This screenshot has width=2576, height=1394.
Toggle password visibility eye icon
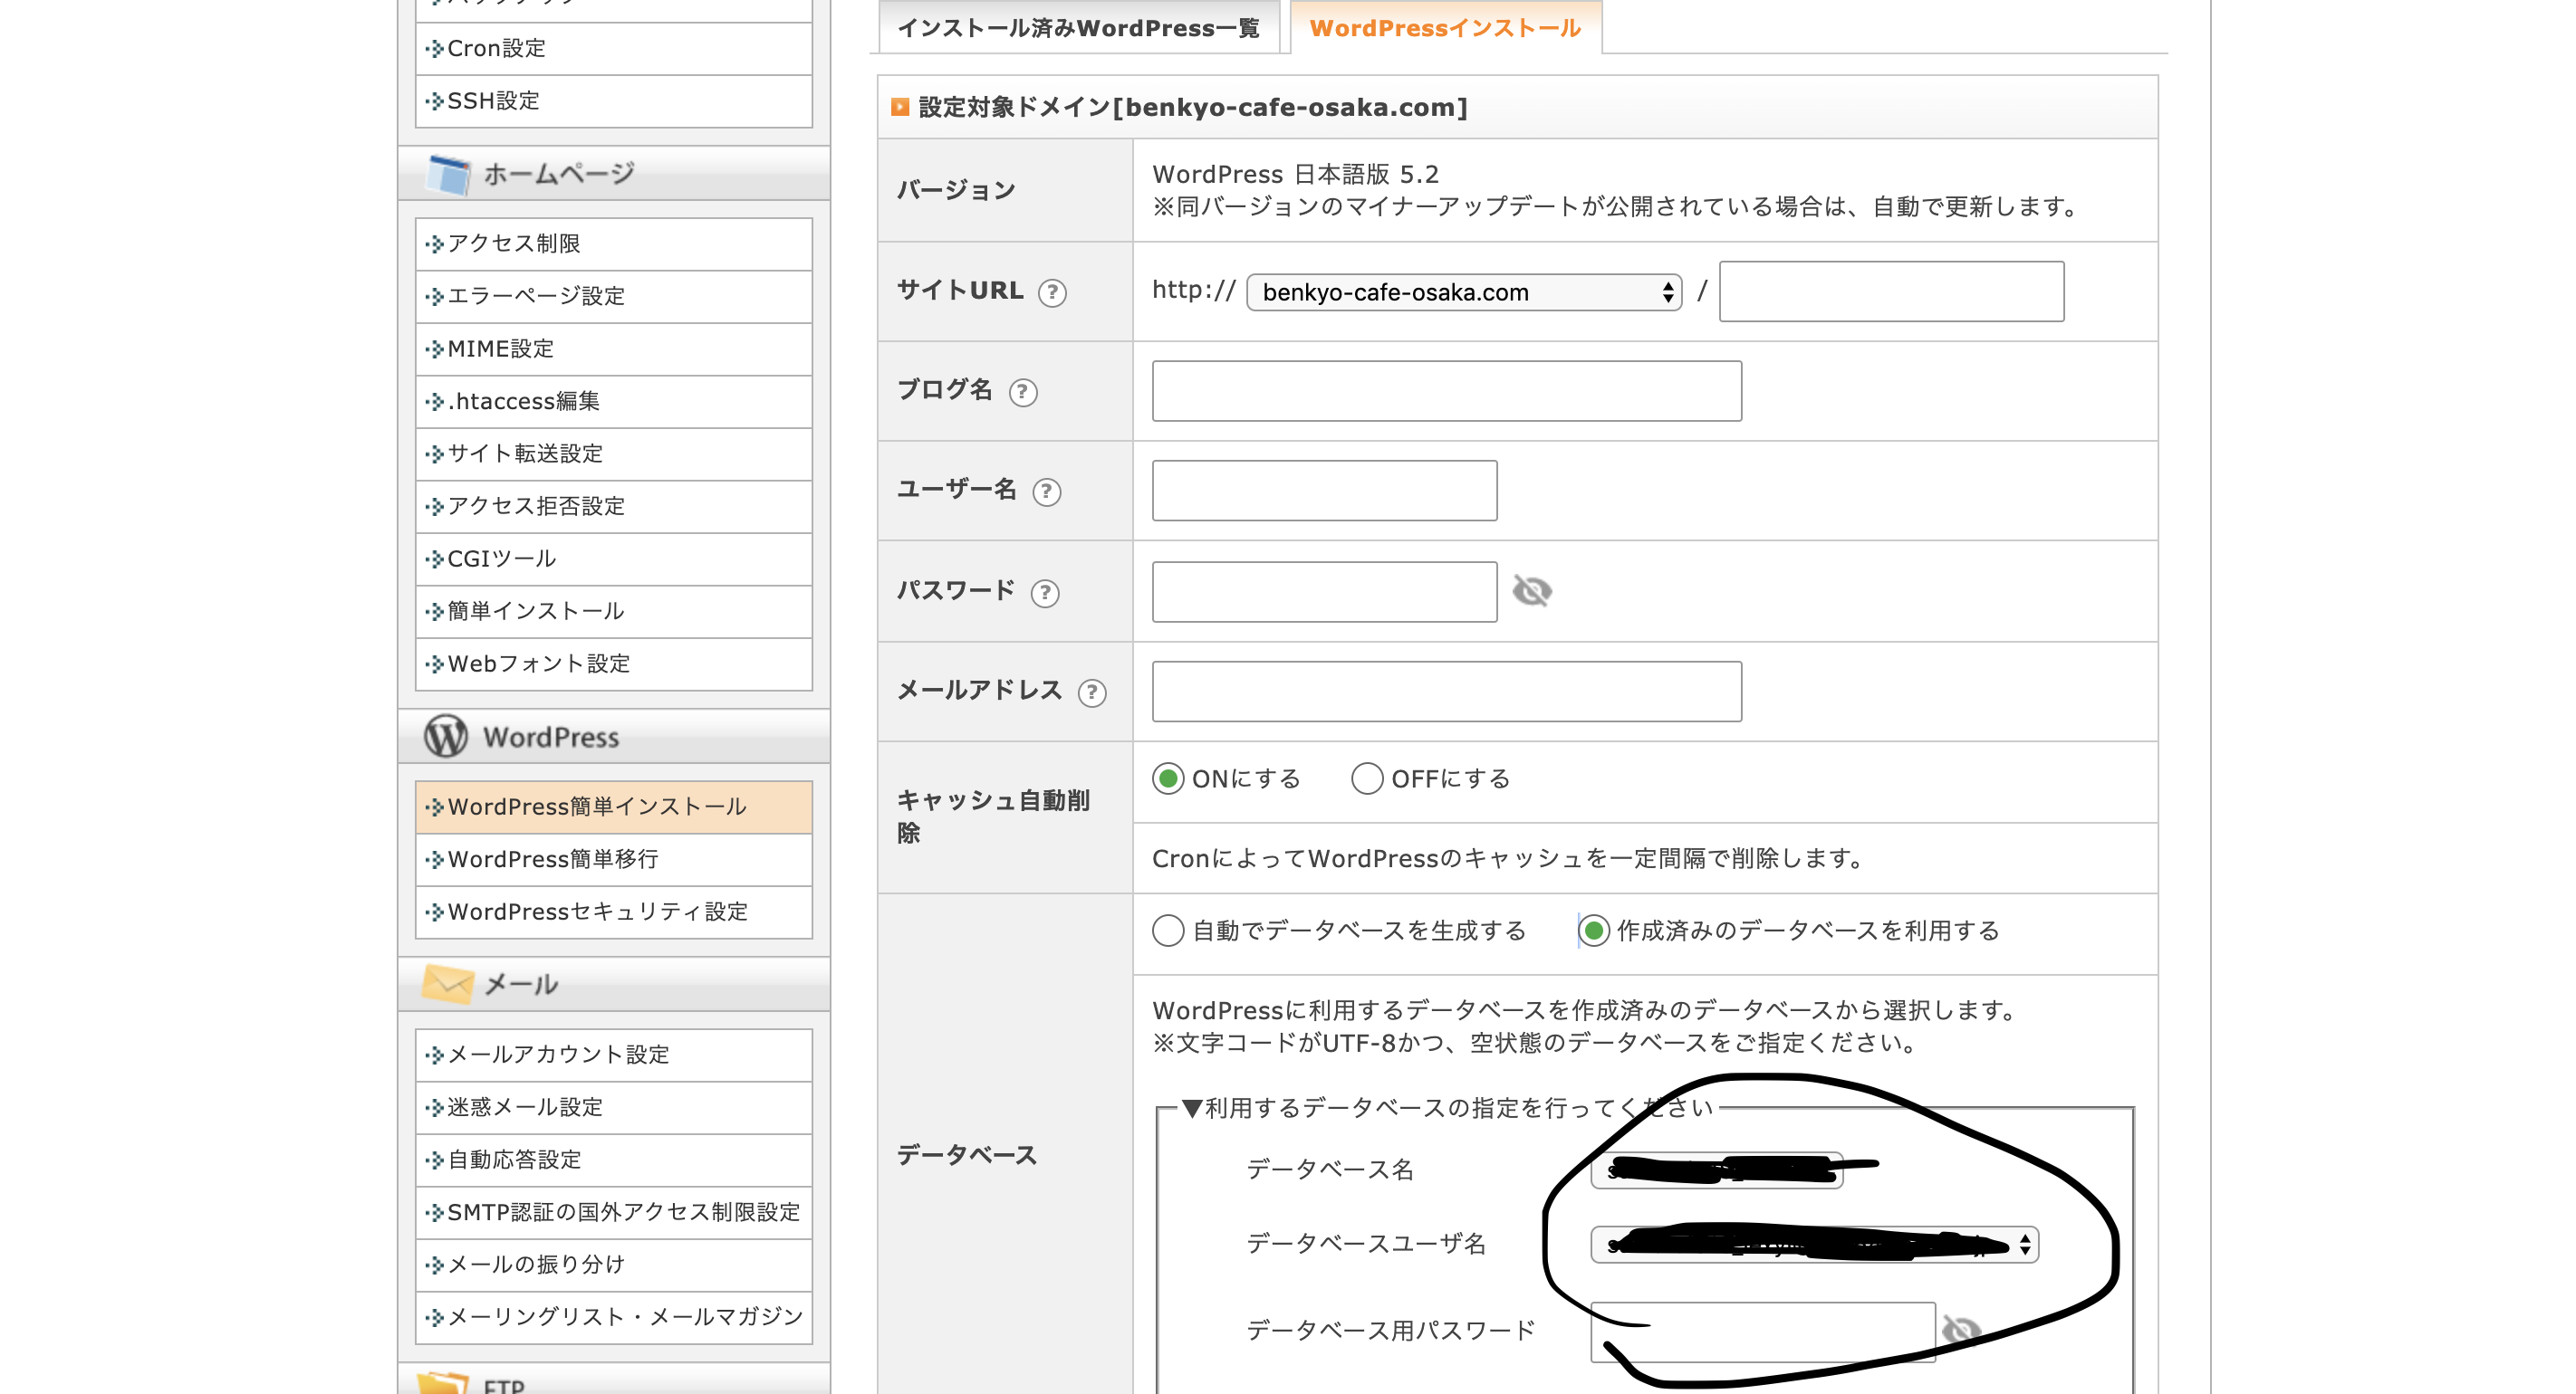(x=1531, y=592)
